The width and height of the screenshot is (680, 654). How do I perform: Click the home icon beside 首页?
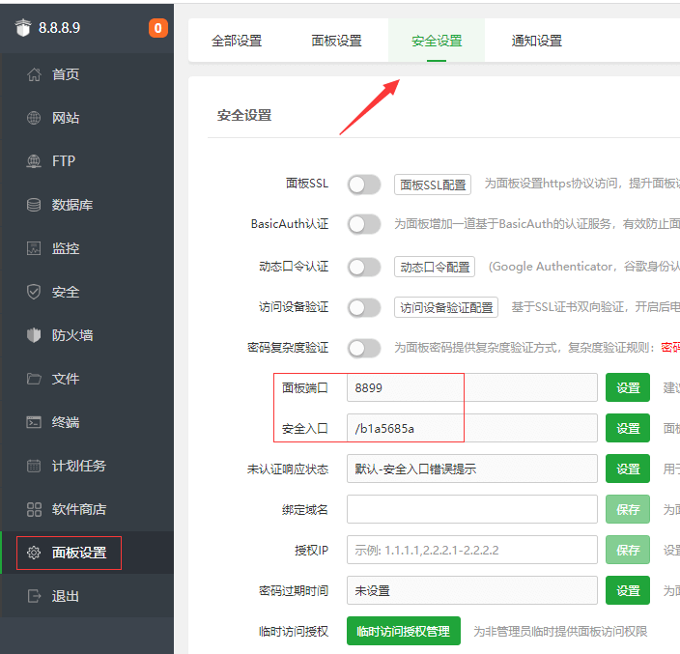(x=34, y=74)
